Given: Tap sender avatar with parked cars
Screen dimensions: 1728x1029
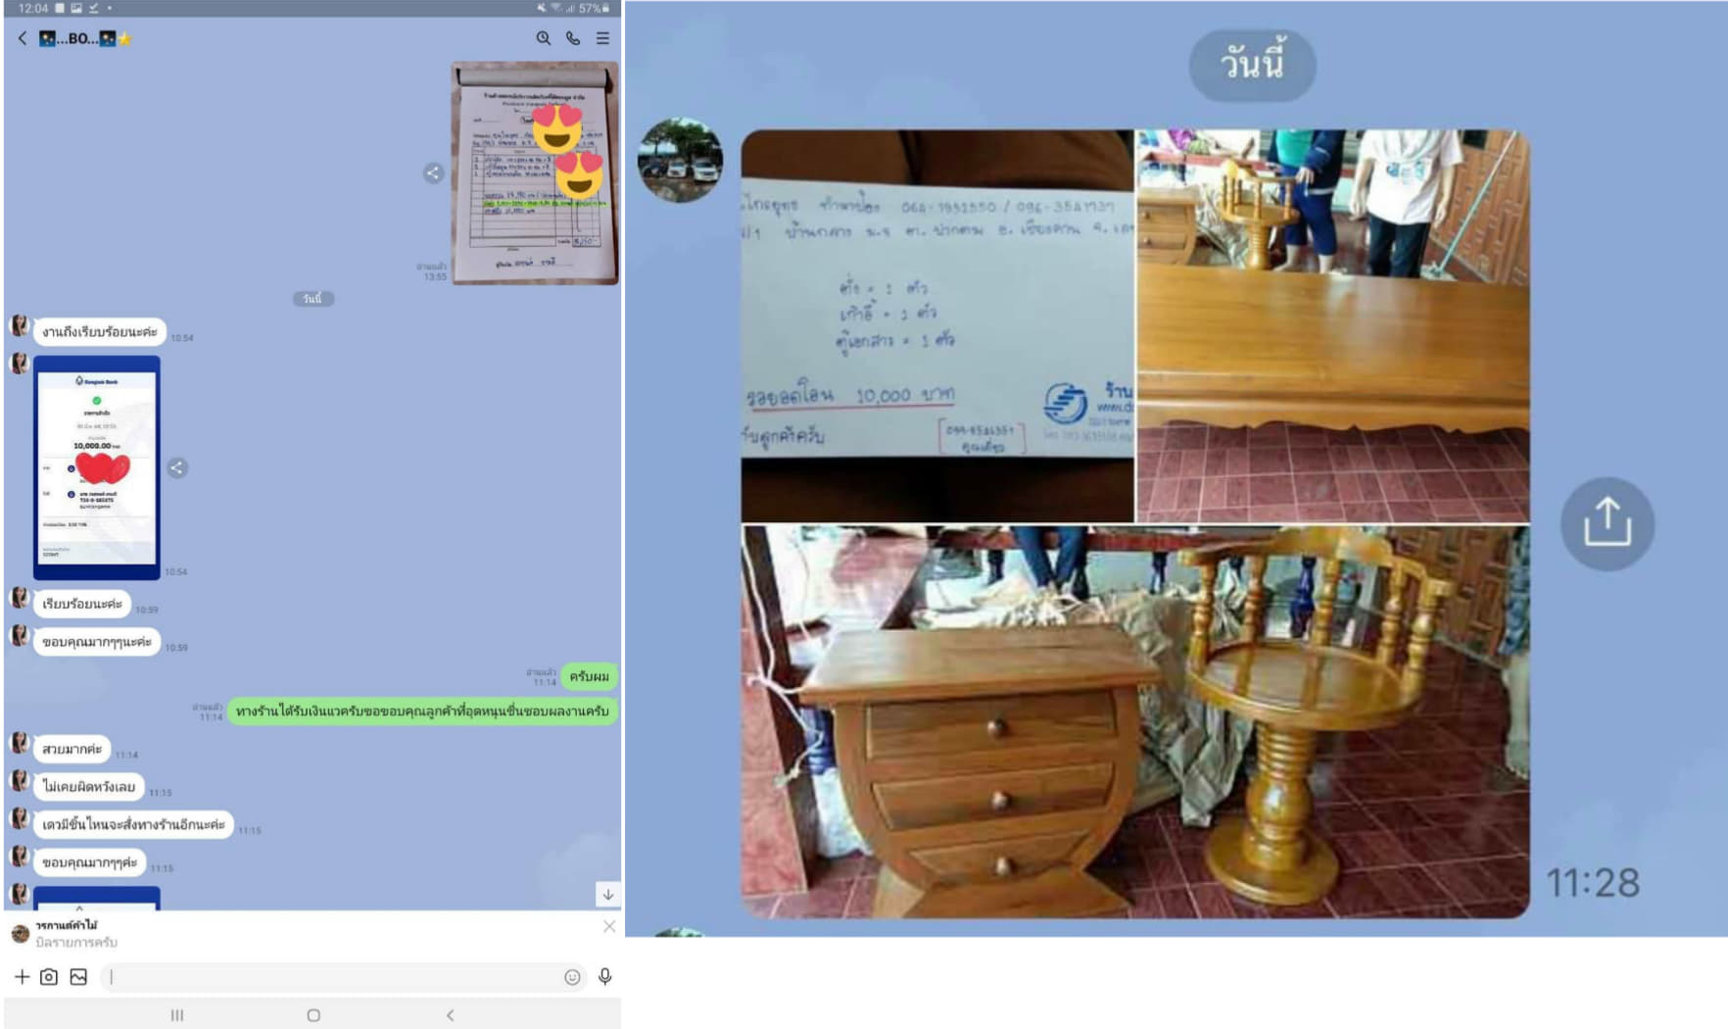Looking at the screenshot, I should click(x=680, y=160).
